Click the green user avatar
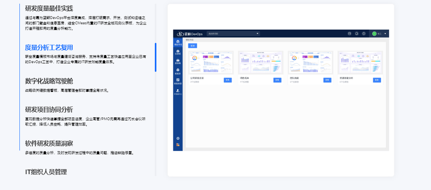 click(x=374, y=34)
